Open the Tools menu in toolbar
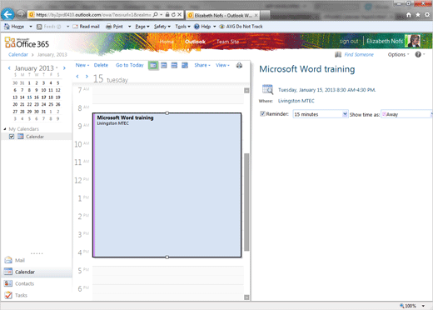Screen dimensions: 433x310 (182, 27)
